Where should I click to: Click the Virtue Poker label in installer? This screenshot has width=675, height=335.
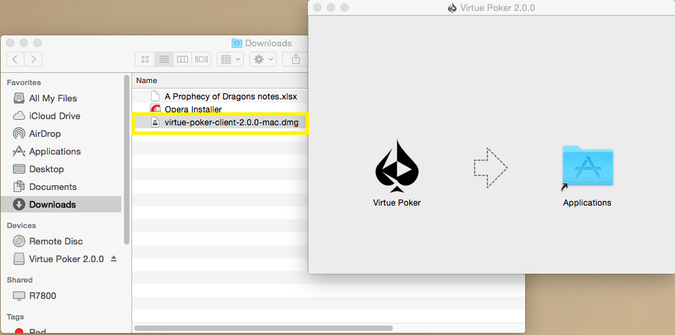pos(397,202)
